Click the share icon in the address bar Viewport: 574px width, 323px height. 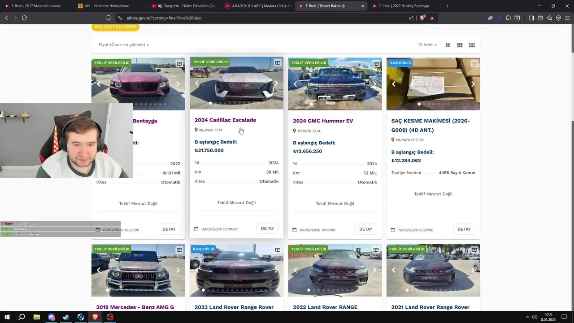411,18
